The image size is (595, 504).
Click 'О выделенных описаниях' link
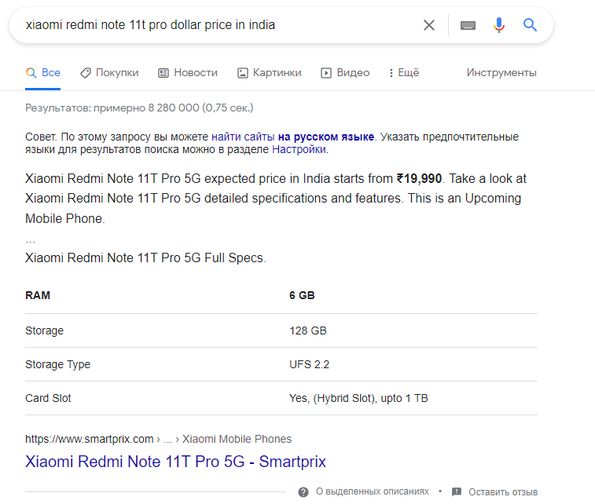(373, 491)
